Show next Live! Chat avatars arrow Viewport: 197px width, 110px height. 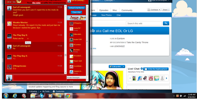[x=167, y=78]
